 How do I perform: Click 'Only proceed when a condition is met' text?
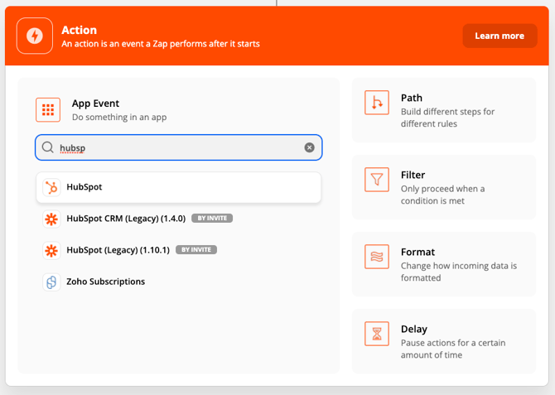click(443, 195)
